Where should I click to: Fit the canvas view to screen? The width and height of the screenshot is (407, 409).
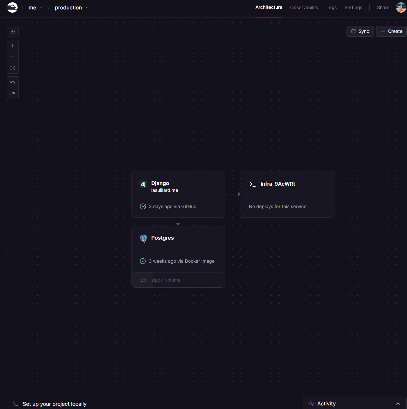13,68
